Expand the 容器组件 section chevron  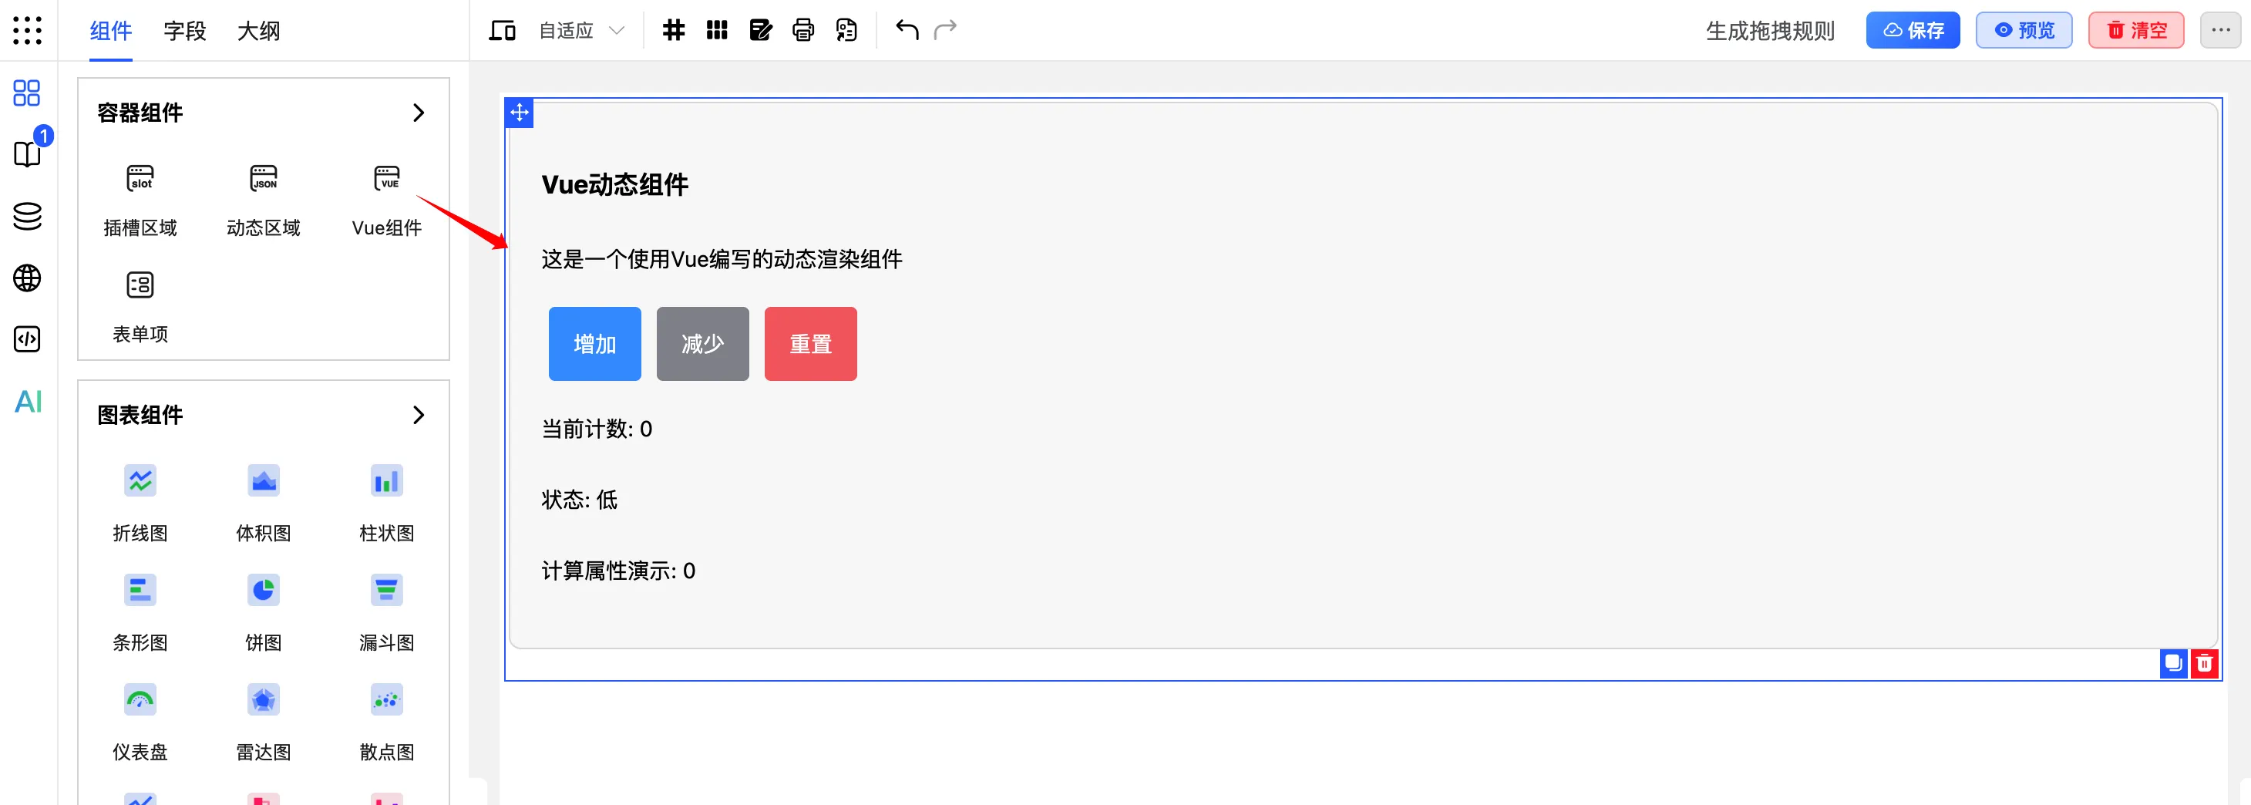click(419, 113)
